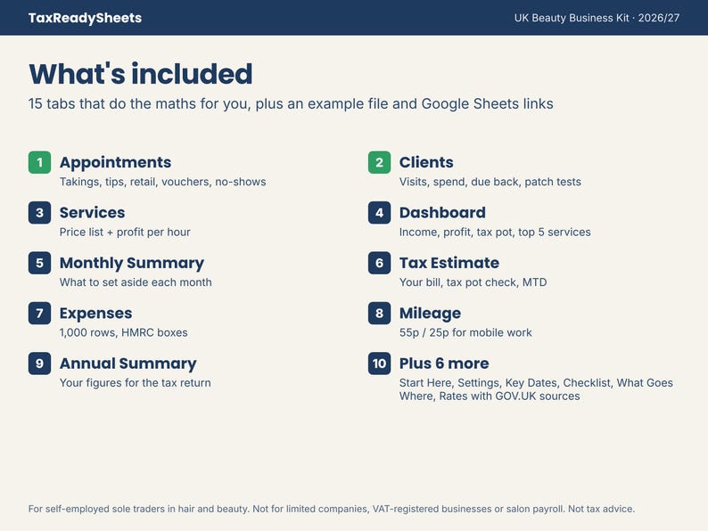This screenshot has width=708, height=531.
Task: Select the "Plus 6 more" title
Action: tap(444, 364)
